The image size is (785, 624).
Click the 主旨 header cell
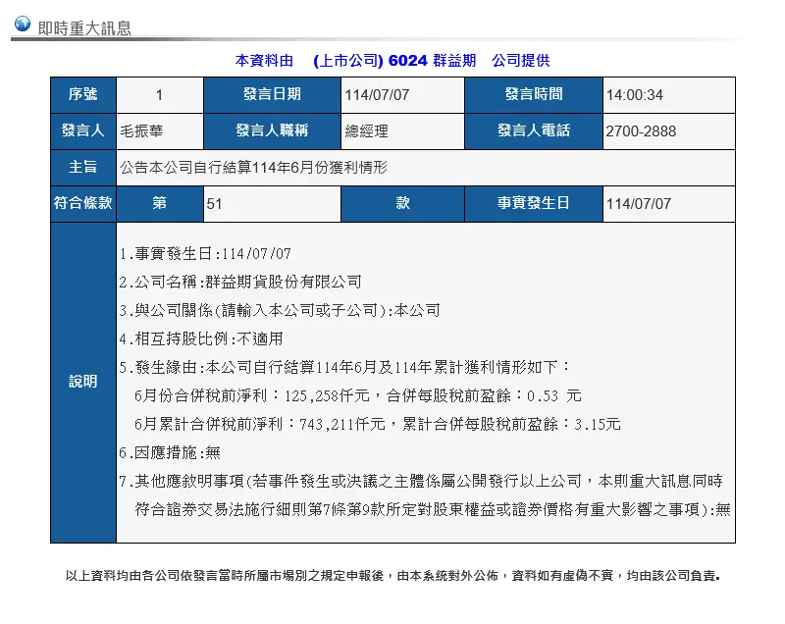(x=83, y=167)
